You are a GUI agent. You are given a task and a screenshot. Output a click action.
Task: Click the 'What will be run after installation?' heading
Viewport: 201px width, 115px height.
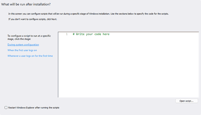click(x=26, y=4)
